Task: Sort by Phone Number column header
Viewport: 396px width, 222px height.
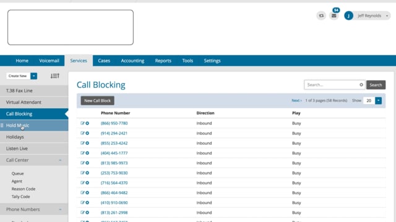Action: point(116,113)
